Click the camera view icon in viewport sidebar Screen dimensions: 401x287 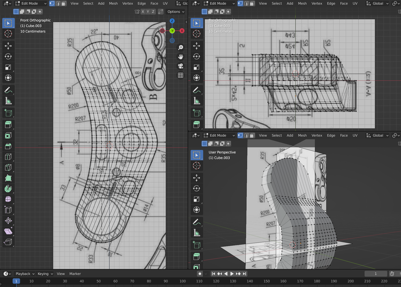coord(180,66)
